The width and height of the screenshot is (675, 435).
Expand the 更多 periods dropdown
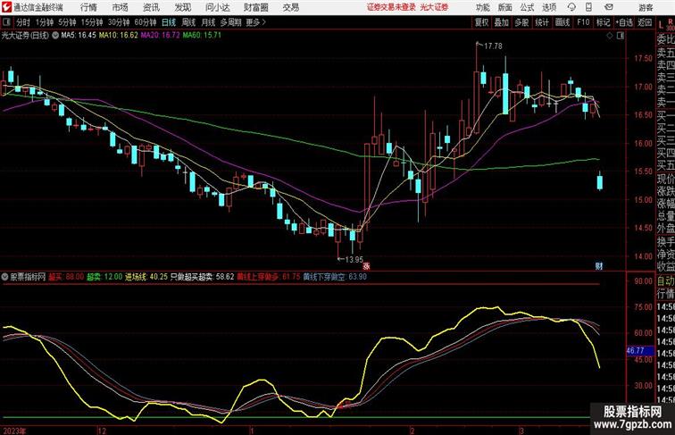point(255,22)
